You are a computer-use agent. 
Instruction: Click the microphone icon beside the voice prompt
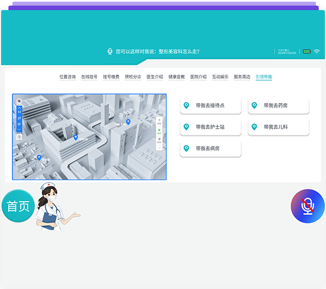point(110,52)
